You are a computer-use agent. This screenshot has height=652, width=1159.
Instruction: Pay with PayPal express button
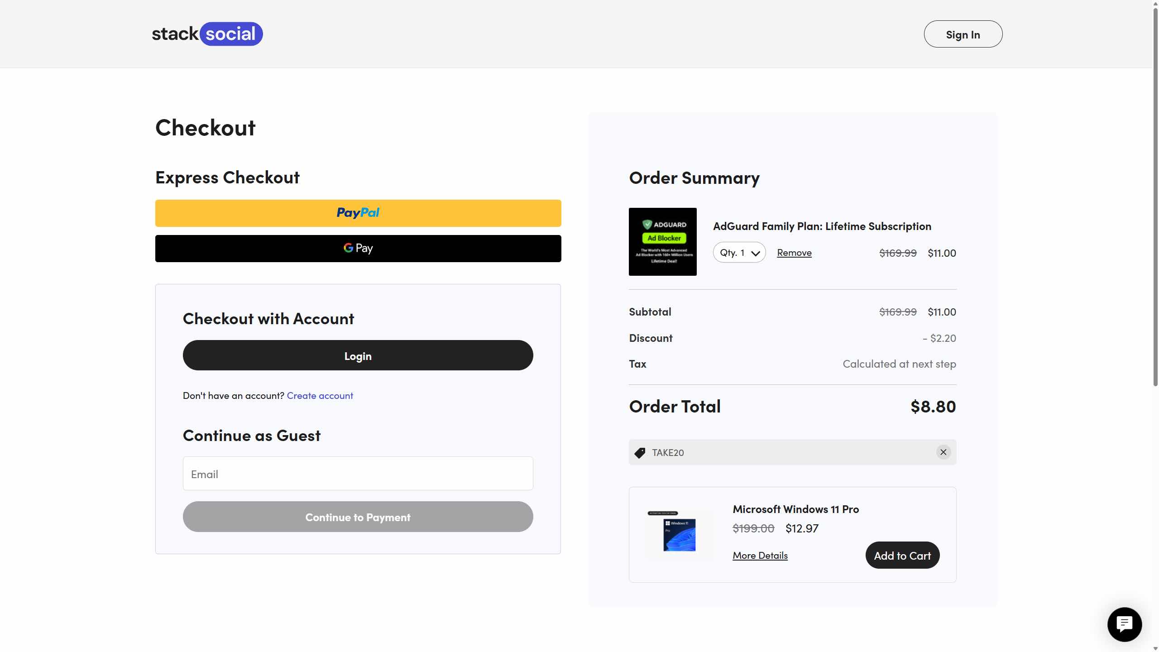[358, 213]
